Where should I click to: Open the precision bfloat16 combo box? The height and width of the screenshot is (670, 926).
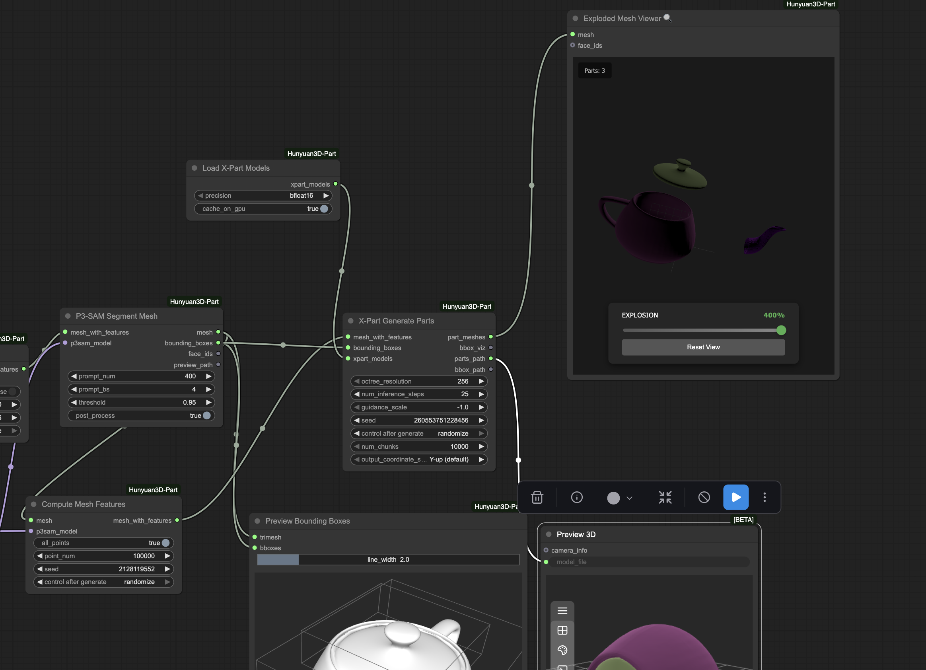point(263,196)
